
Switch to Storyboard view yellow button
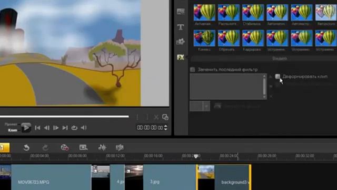(5, 148)
